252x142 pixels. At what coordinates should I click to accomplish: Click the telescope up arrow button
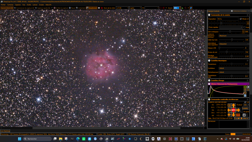(233, 106)
